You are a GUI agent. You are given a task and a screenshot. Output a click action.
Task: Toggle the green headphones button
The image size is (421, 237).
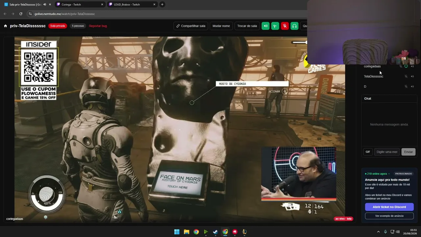295,26
